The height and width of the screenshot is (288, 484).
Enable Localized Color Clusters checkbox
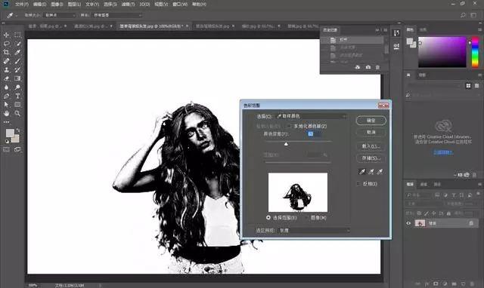(289, 126)
